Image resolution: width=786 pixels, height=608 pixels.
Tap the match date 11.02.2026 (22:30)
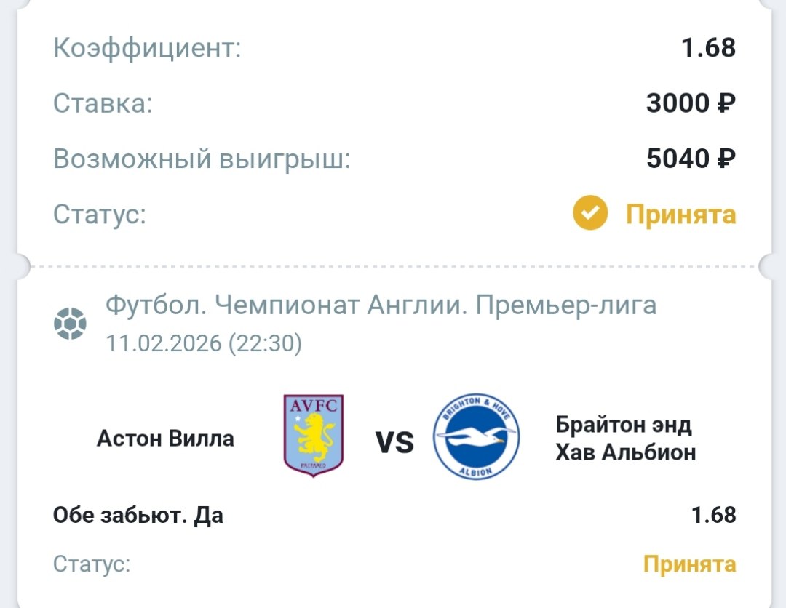point(204,343)
